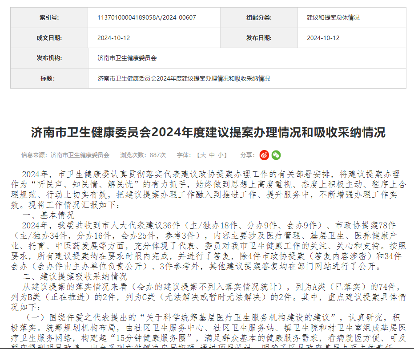
Task: Set font size to medium (中)
Action: point(212,155)
